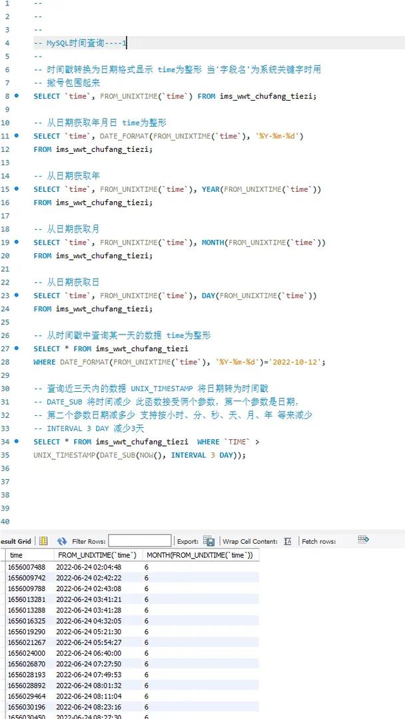Click the cell 2022-06-24 07:49:53

tap(89, 674)
